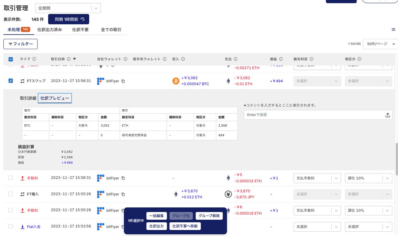Click the yen coin icon on the FT購入 row
Screen dimensions: 398x236
point(228,194)
